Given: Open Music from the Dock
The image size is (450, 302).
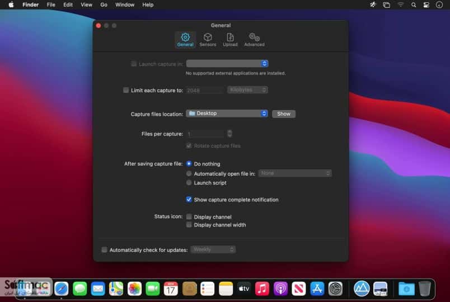Looking at the screenshot, I should [262, 289].
